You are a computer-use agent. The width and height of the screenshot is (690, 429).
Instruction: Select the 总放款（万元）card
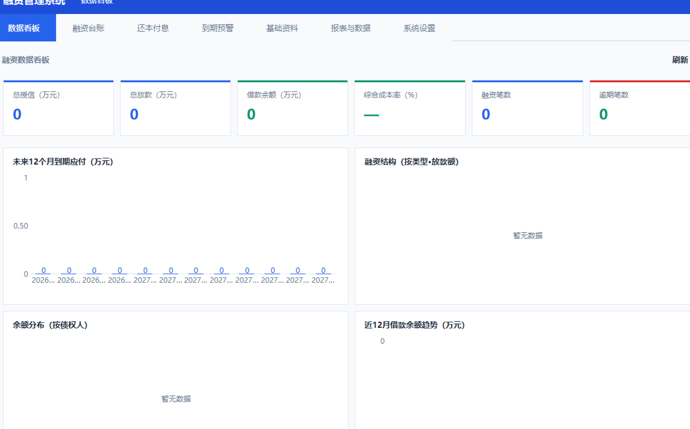pos(176,108)
